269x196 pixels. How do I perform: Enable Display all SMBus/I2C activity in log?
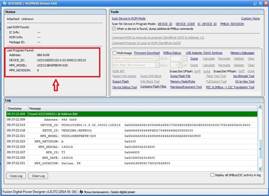point(212,175)
